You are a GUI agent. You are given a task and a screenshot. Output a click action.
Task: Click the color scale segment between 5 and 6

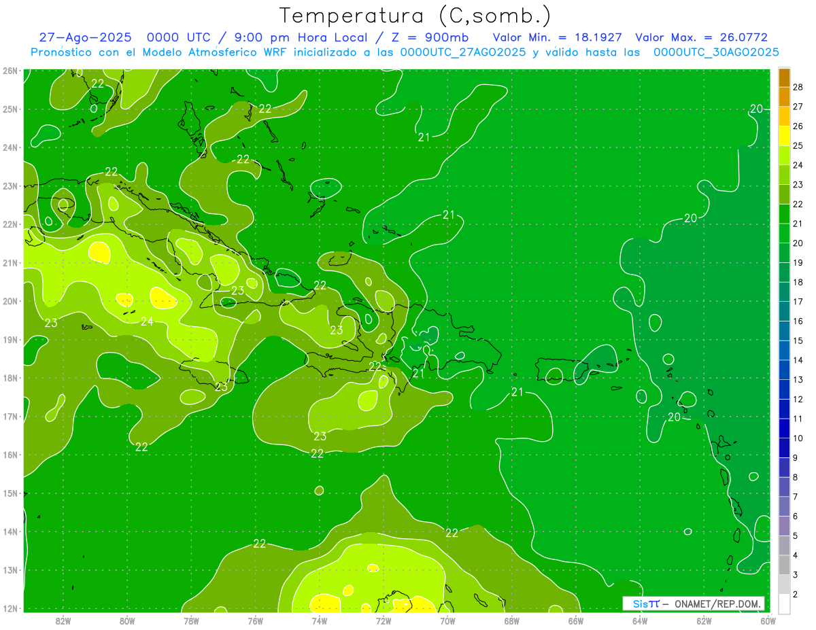[x=784, y=526]
